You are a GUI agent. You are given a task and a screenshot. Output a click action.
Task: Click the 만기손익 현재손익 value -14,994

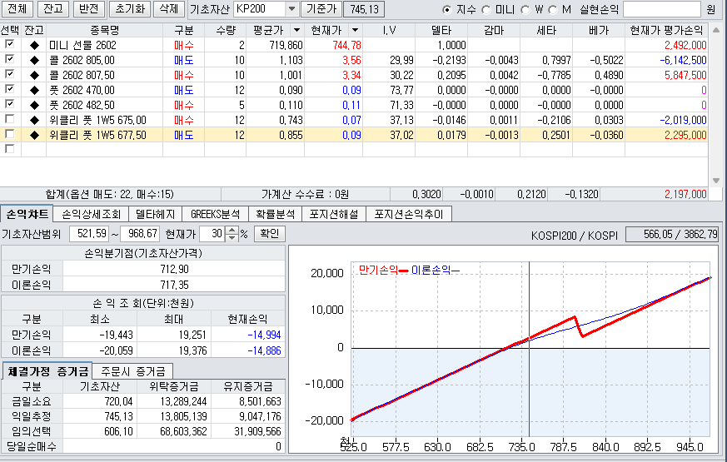pyautogui.click(x=264, y=335)
